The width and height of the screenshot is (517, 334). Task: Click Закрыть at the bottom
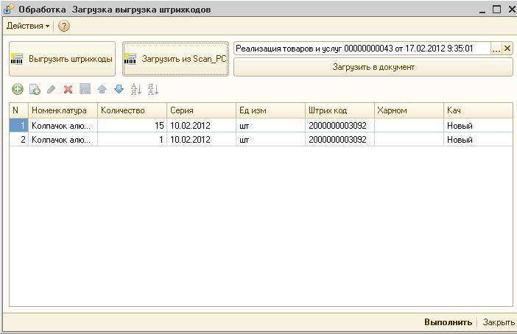point(498,322)
